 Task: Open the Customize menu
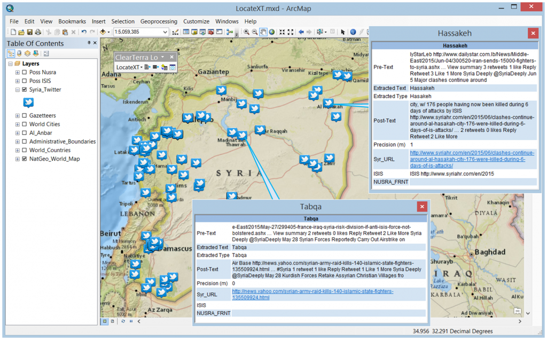(x=197, y=21)
